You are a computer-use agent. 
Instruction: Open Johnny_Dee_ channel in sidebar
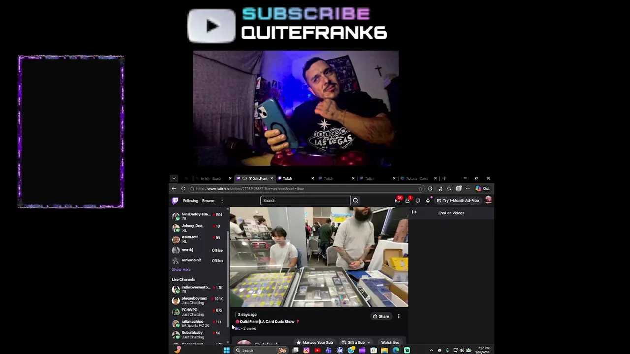tap(197, 228)
